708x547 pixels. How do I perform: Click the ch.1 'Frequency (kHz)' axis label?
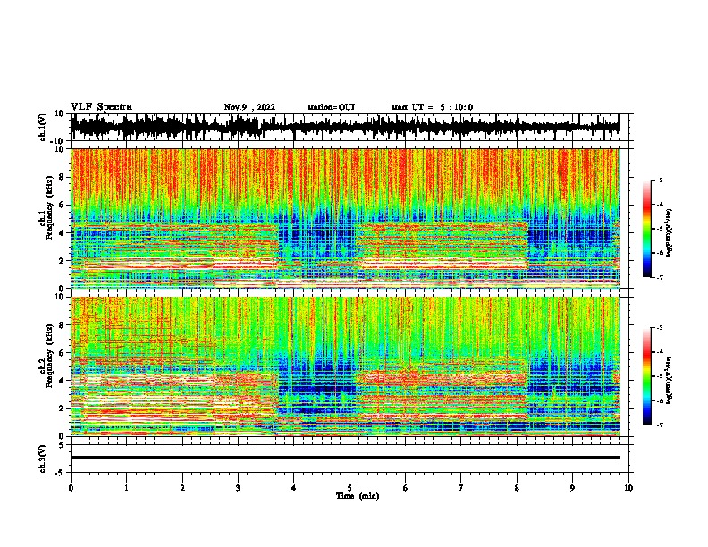click(49, 208)
